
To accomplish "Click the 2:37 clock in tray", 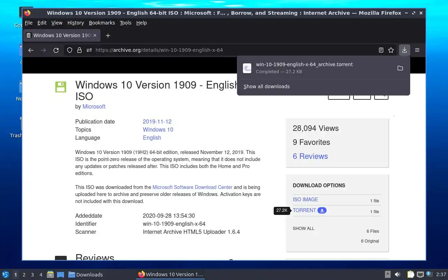I will coord(441,274).
